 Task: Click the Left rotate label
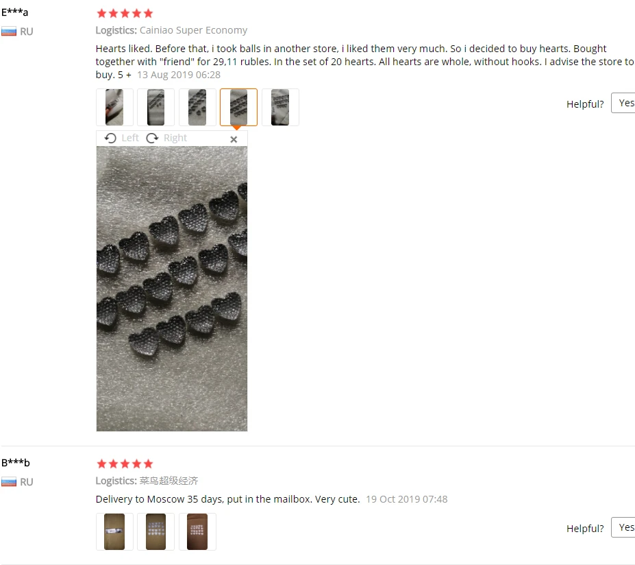[x=130, y=139]
